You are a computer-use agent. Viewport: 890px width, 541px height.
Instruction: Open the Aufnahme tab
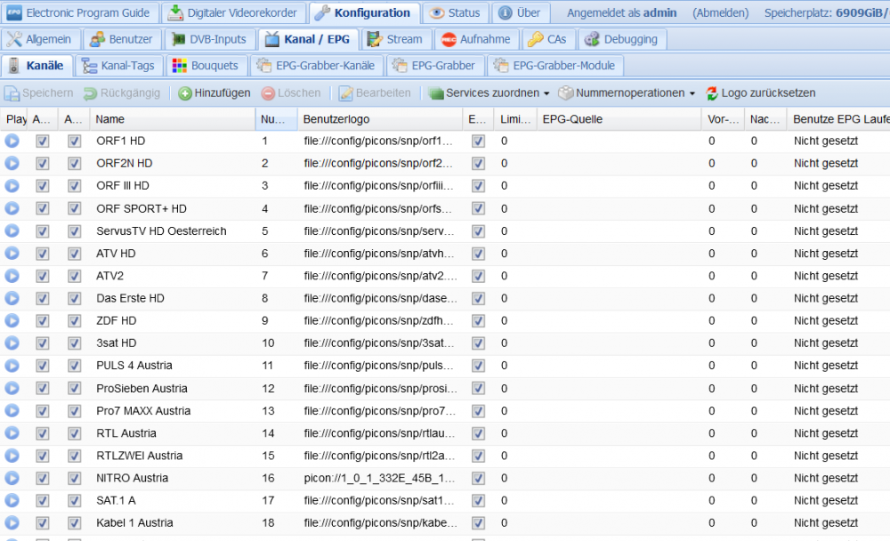(x=475, y=39)
